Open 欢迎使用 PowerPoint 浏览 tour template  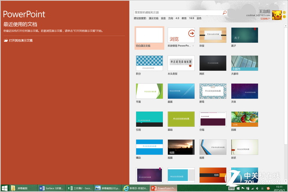(181, 35)
